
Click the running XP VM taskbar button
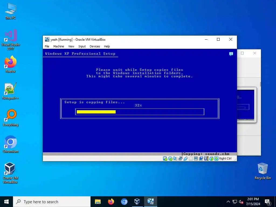[150, 202]
